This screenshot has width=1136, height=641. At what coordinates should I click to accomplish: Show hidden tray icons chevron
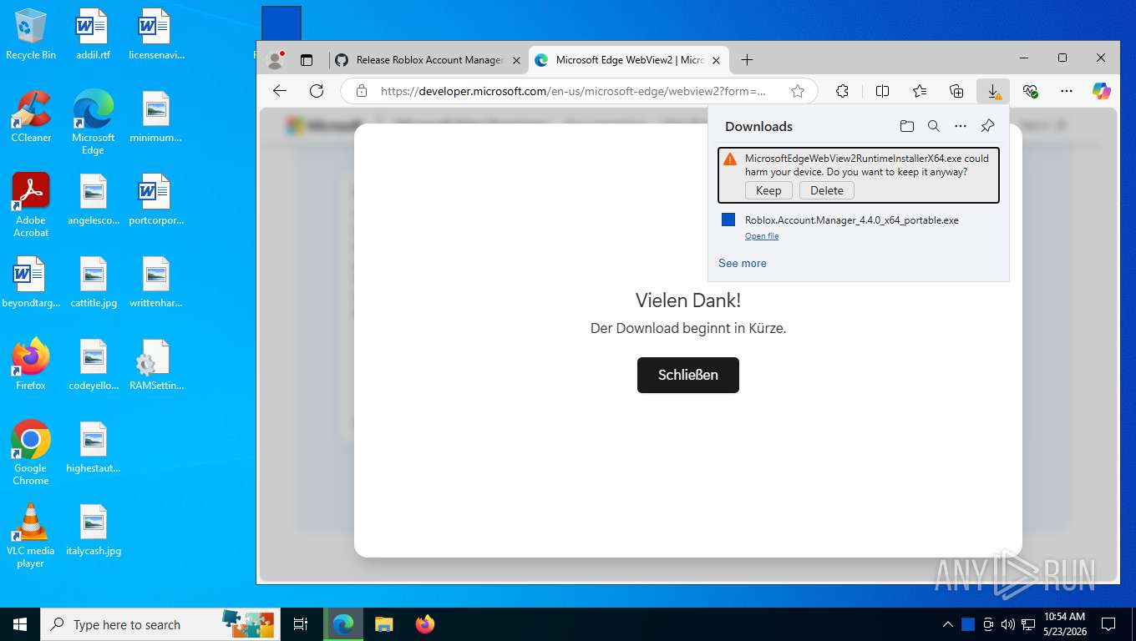[947, 624]
